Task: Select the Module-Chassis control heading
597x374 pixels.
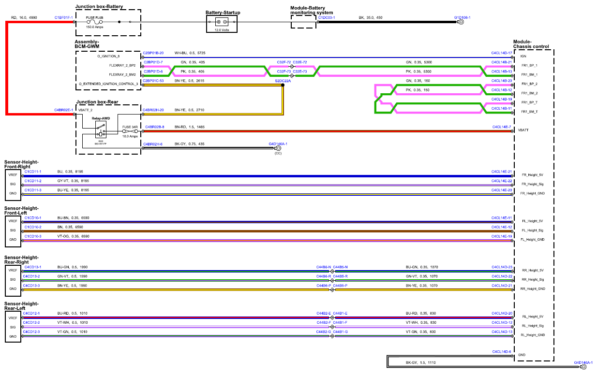Action: click(531, 44)
